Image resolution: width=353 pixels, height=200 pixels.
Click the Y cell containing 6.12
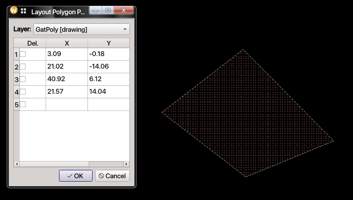click(108, 79)
